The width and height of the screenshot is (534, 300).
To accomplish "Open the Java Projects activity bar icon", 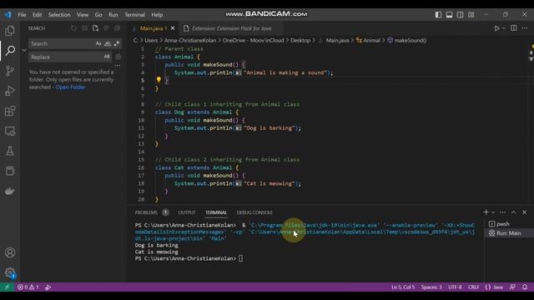I will pyautogui.click(x=10, y=171).
